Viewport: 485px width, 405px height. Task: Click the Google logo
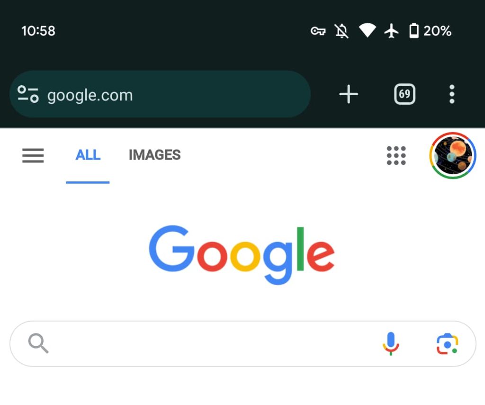pyautogui.click(x=242, y=254)
